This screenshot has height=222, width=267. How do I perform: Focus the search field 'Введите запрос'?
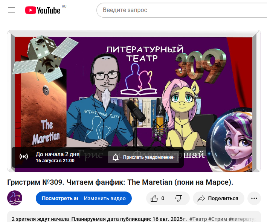pyautogui.click(x=182, y=10)
